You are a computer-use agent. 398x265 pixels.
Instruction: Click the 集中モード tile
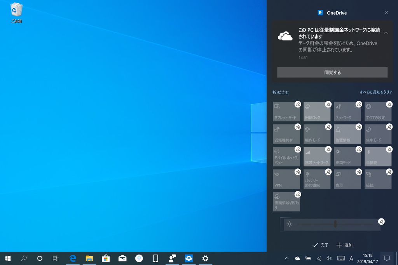coord(378,134)
